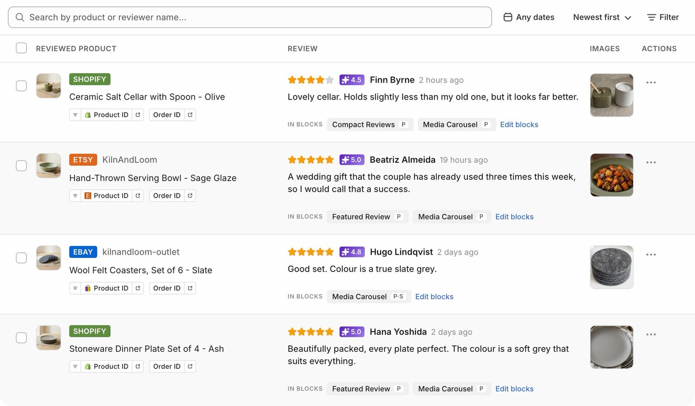
Task: Open actions menu for Finn Byrne's review
Action: coord(651,83)
